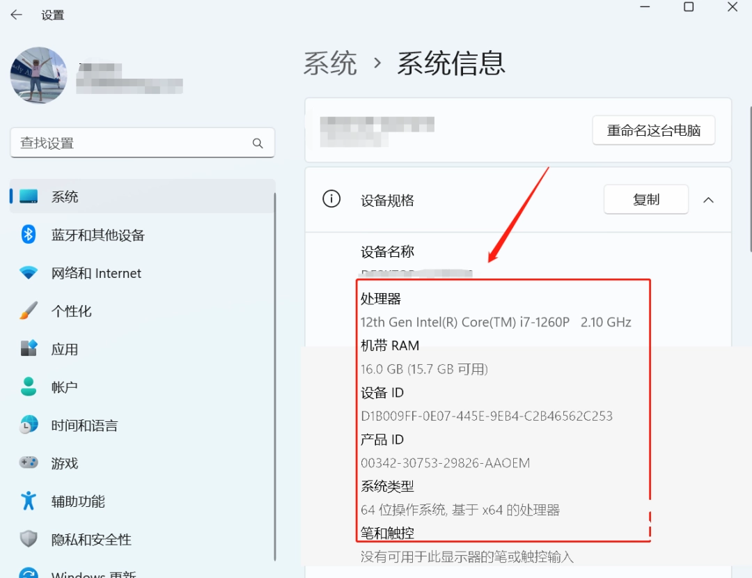This screenshot has height=578, width=752.
Task: Click the 设备 ID label
Action: pyautogui.click(x=382, y=393)
